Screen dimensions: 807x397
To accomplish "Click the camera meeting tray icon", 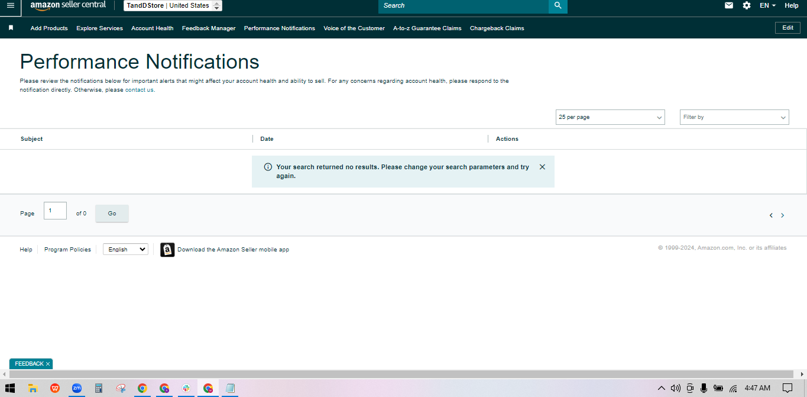I will (689, 388).
